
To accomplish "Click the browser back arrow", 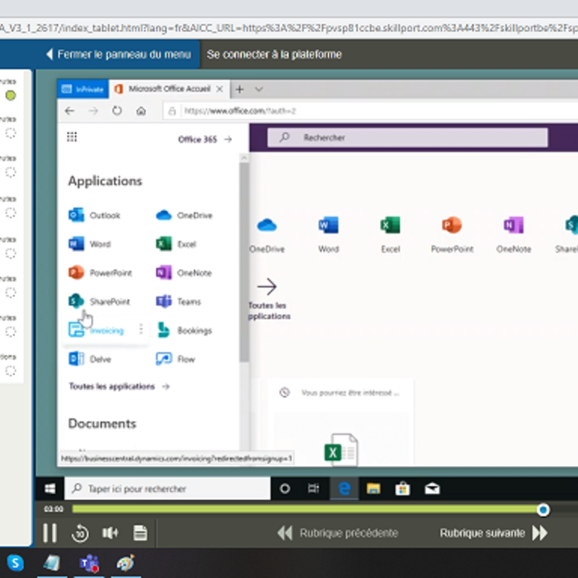I will [69, 111].
